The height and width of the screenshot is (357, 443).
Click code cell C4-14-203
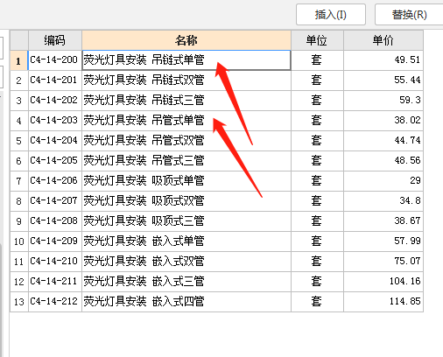(x=55, y=121)
